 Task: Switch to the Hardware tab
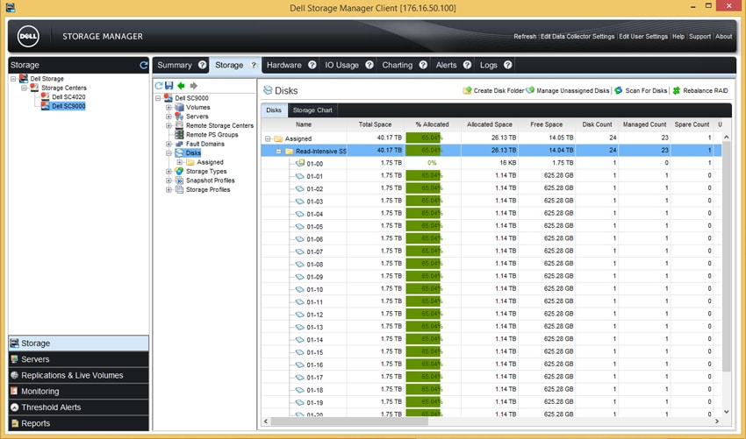284,65
